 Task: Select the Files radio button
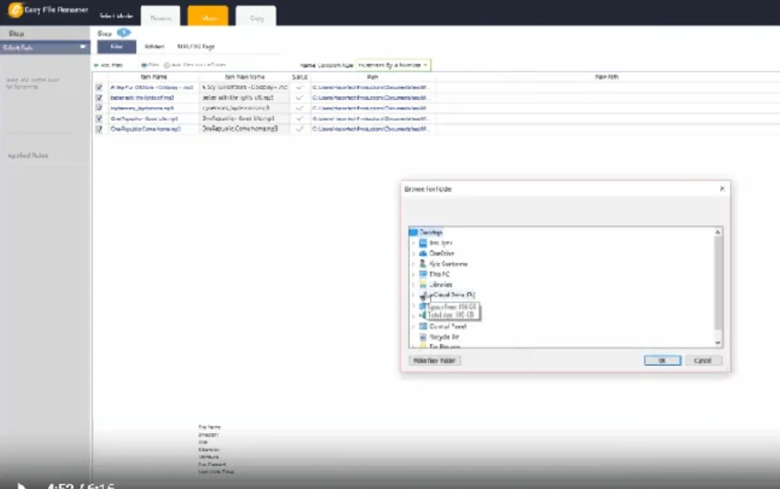pyautogui.click(x=144, y=65)
